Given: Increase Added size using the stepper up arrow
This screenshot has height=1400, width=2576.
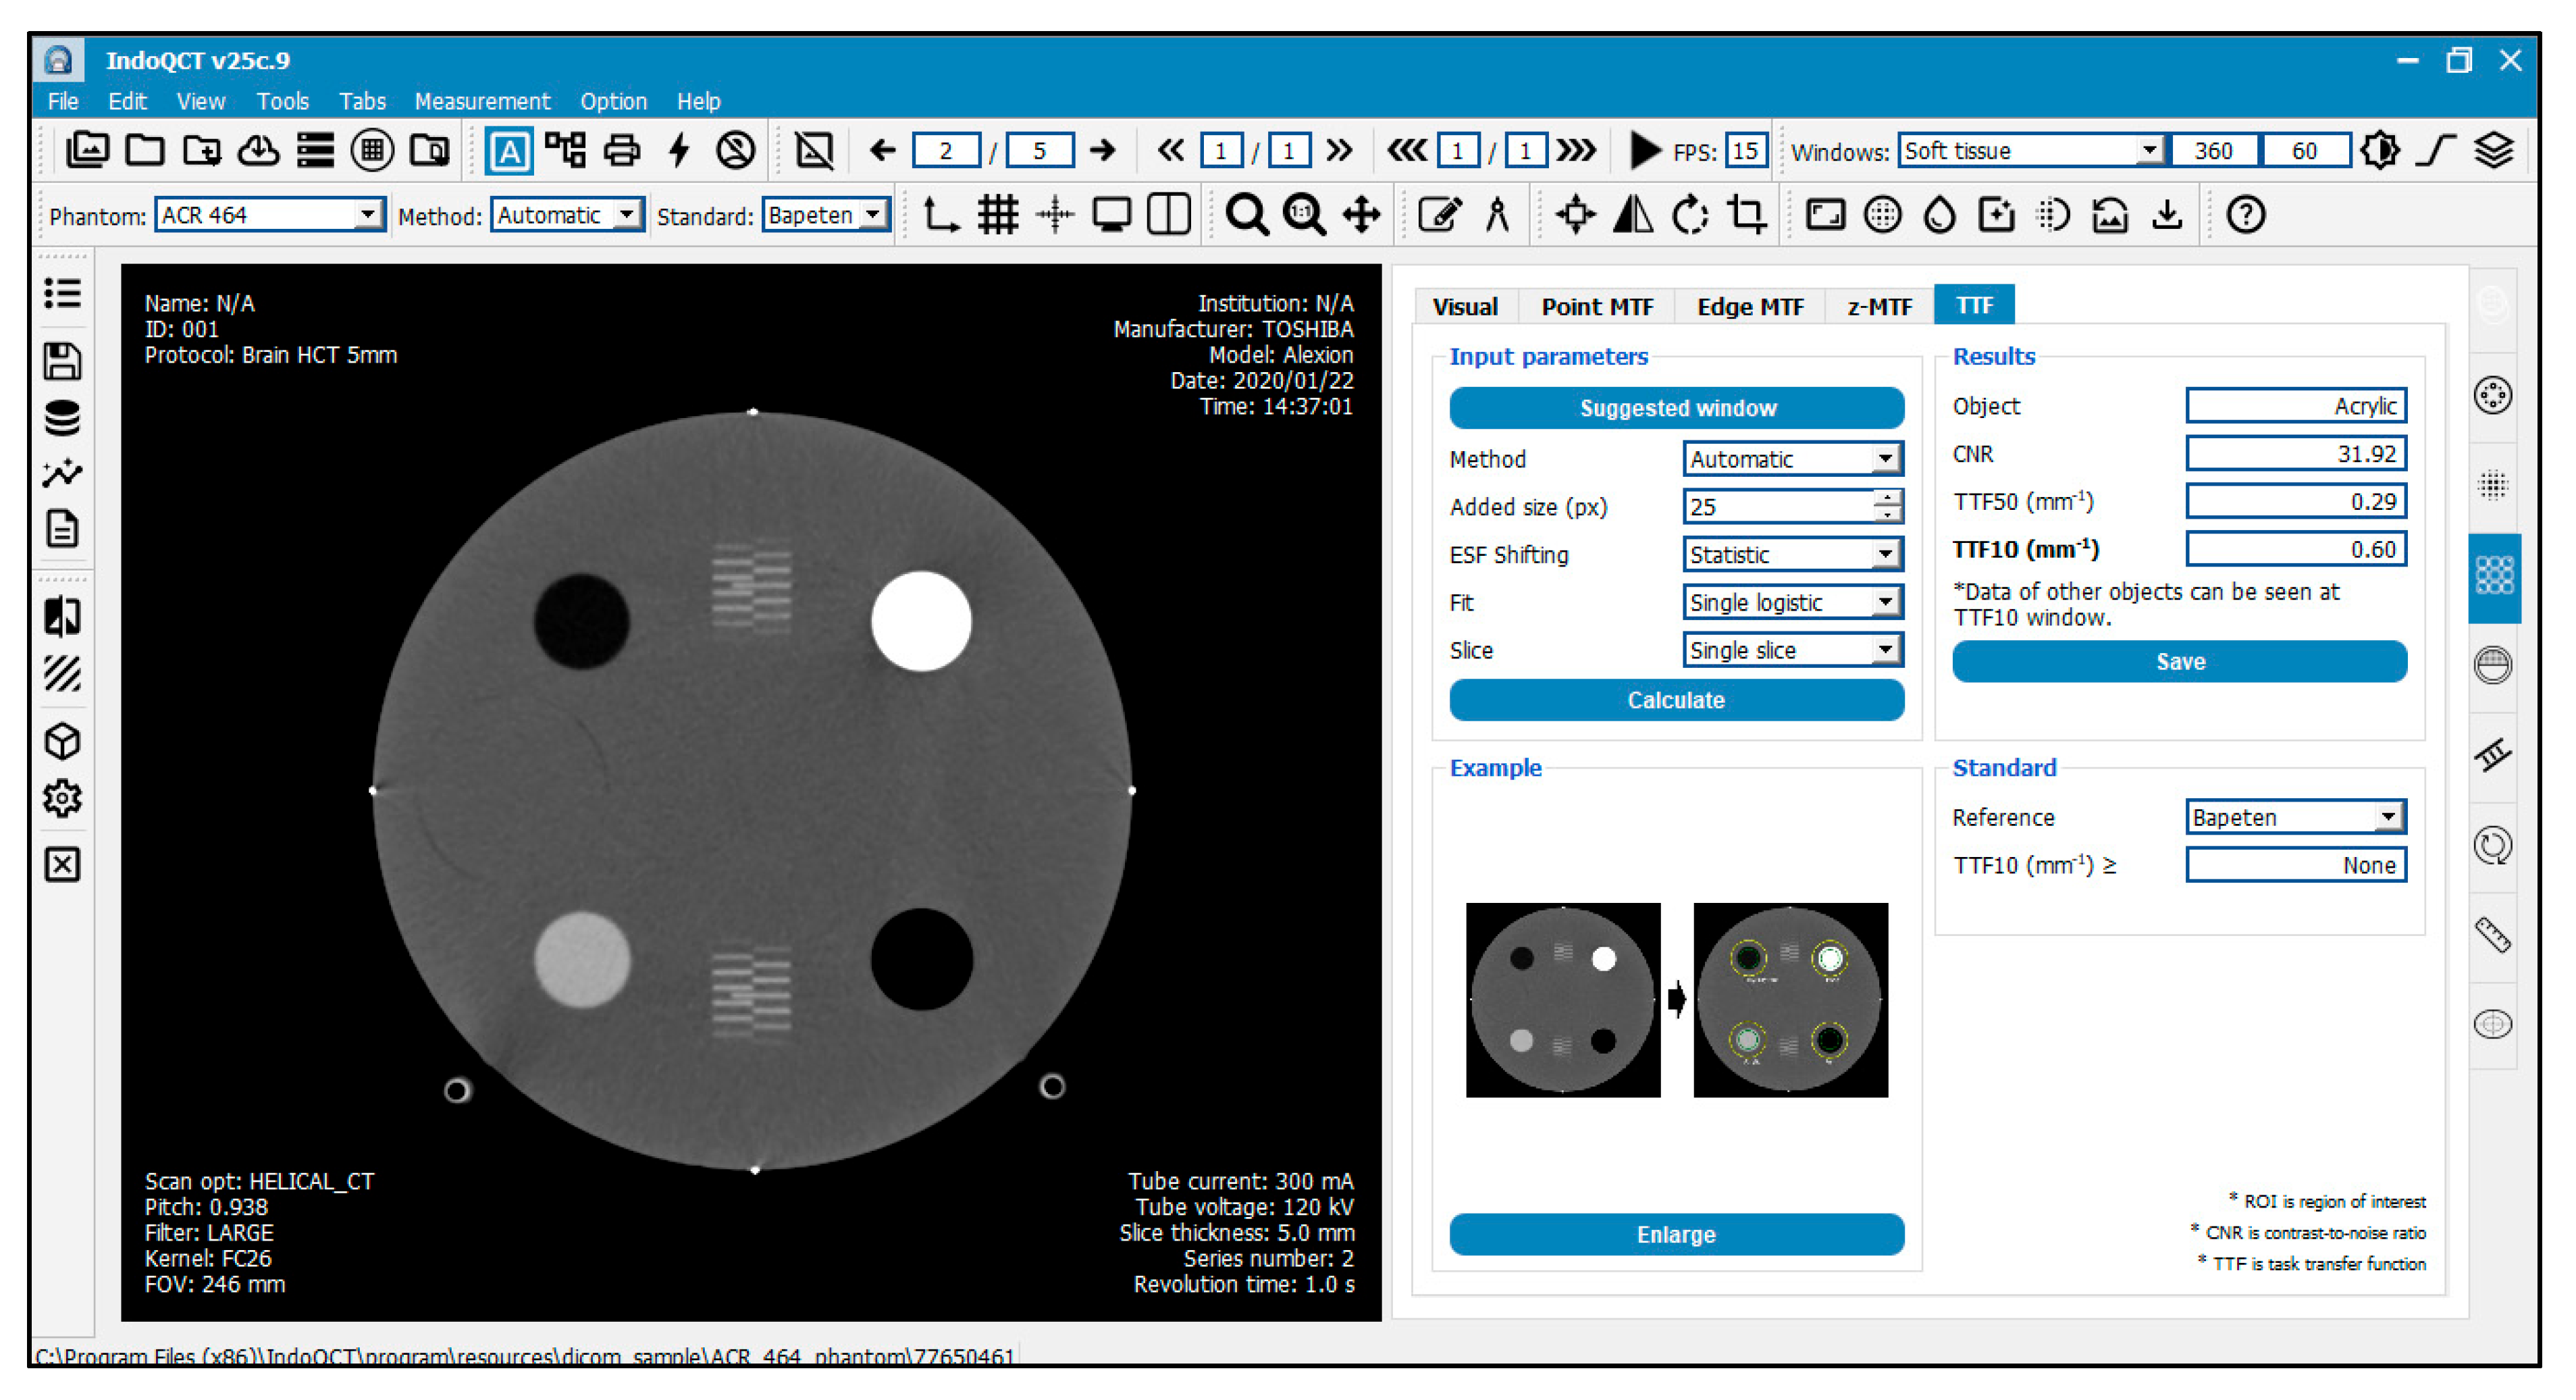Looking at the screenshot, I should (x=1887, y=497).
